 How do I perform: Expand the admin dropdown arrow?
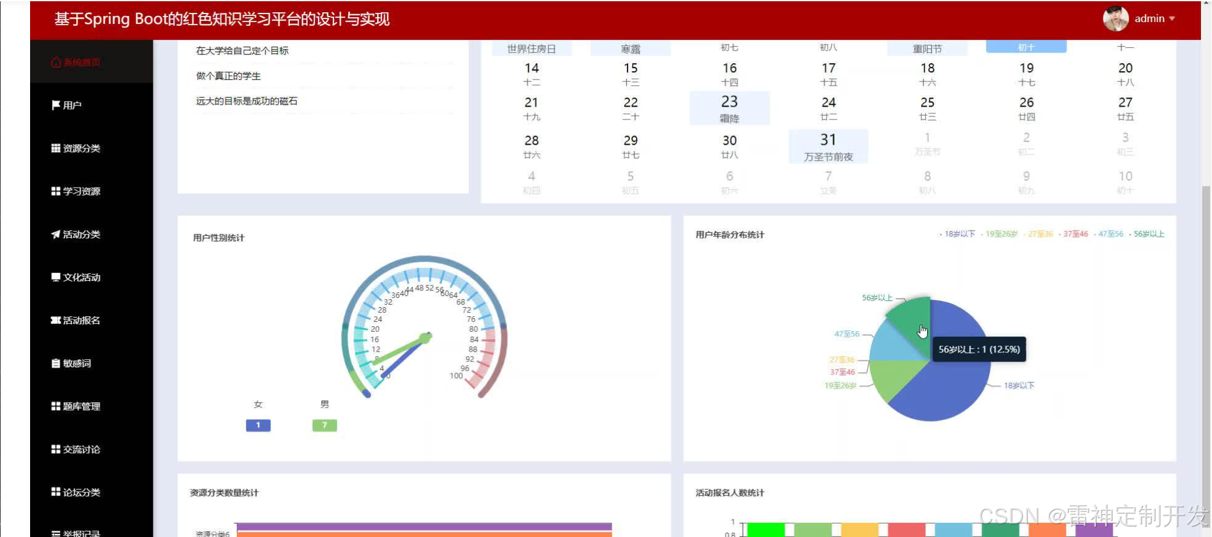(x=1172, y=19)
